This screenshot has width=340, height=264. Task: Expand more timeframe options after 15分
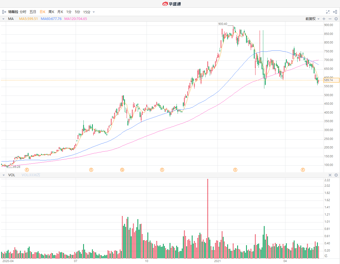pos(94,12)
